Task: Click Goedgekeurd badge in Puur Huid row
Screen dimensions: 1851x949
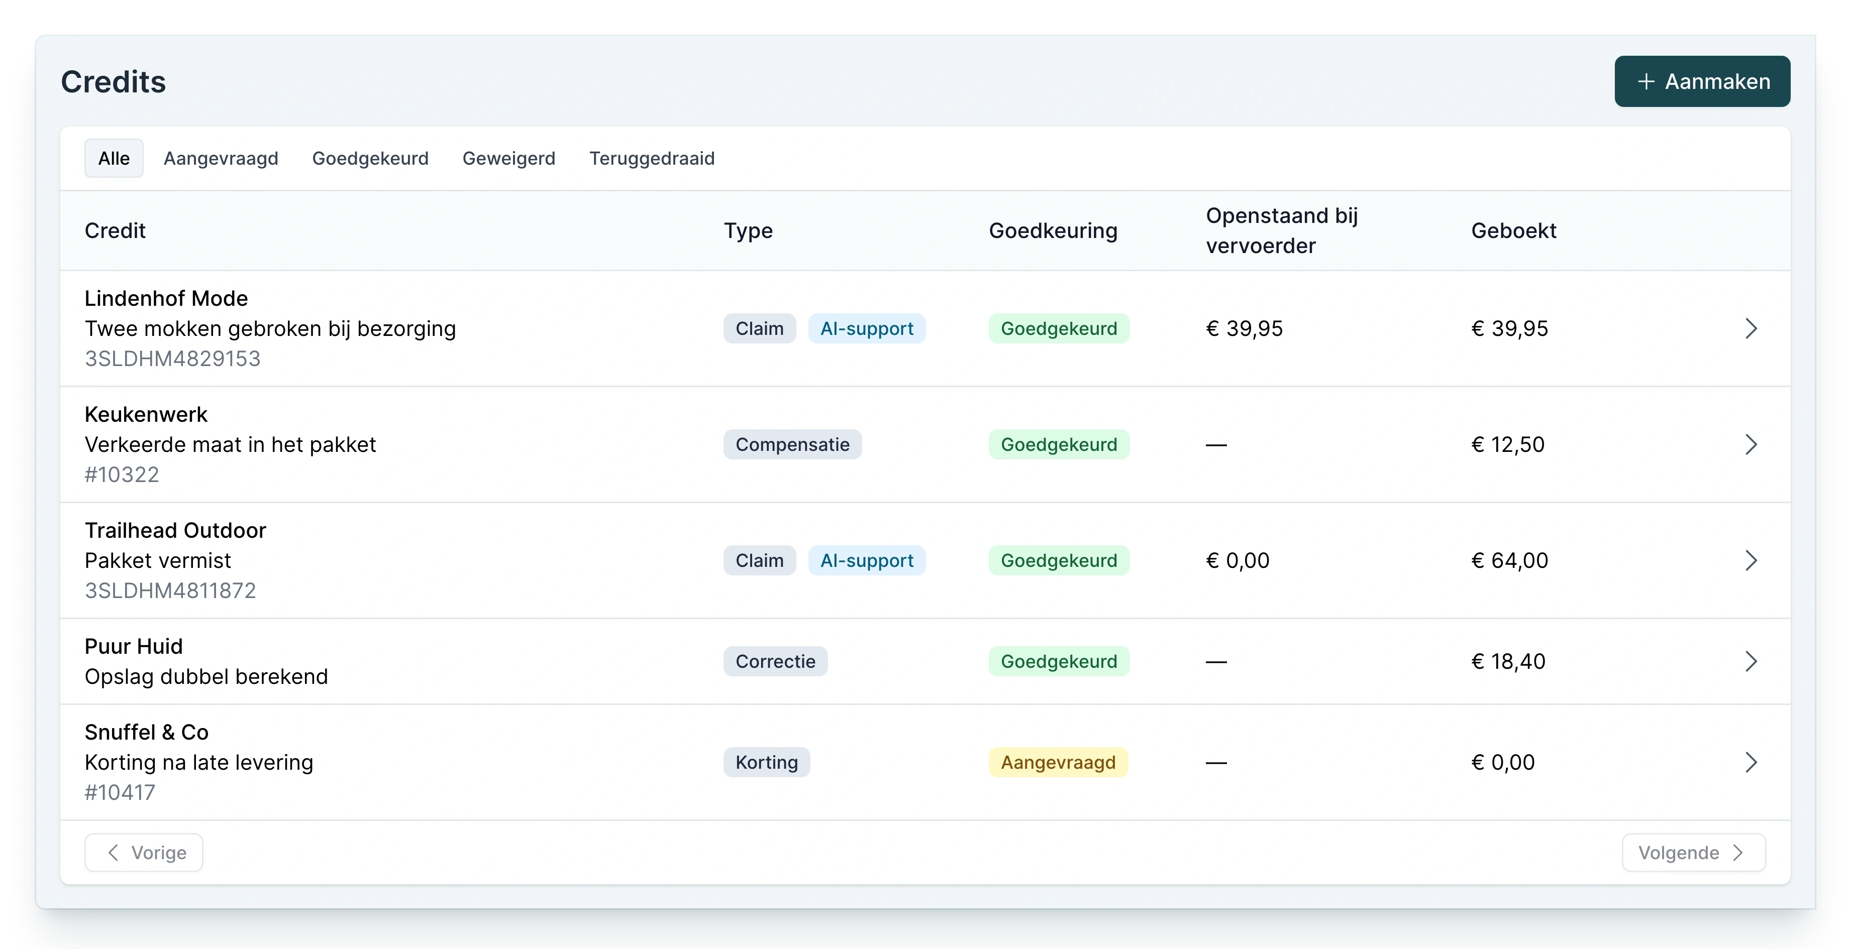Action: pyautogui.click(x=1059, y=661)
